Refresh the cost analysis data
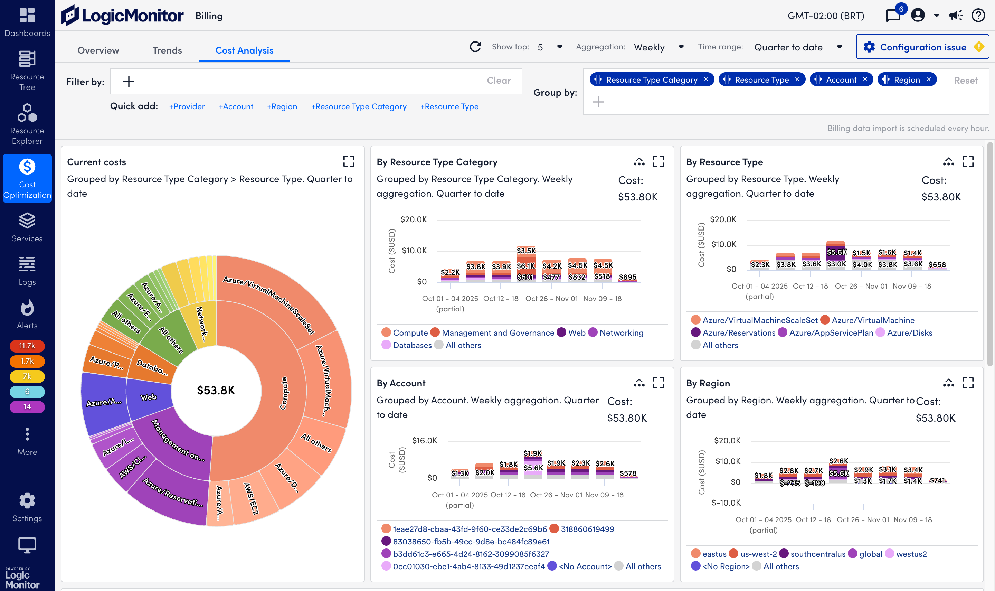Viewport: 995px width, 591px height. pos(475,47)
